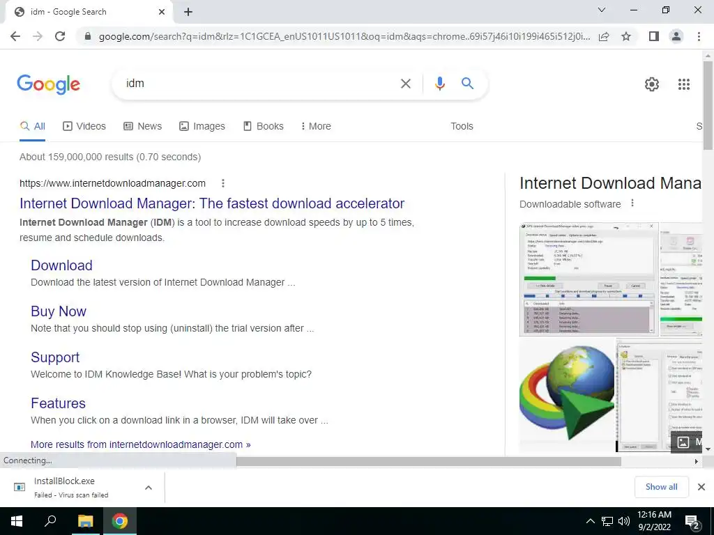
Task: Click the horizontal scrollbar thumb
Action: (428, 461)
